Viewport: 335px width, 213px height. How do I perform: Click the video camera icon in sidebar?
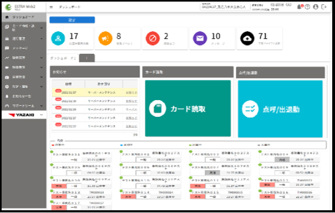click(7, 68)
